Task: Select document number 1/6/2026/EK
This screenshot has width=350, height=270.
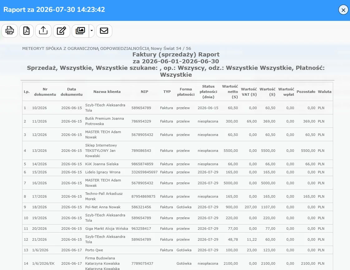Action: [x=43, y=263]
